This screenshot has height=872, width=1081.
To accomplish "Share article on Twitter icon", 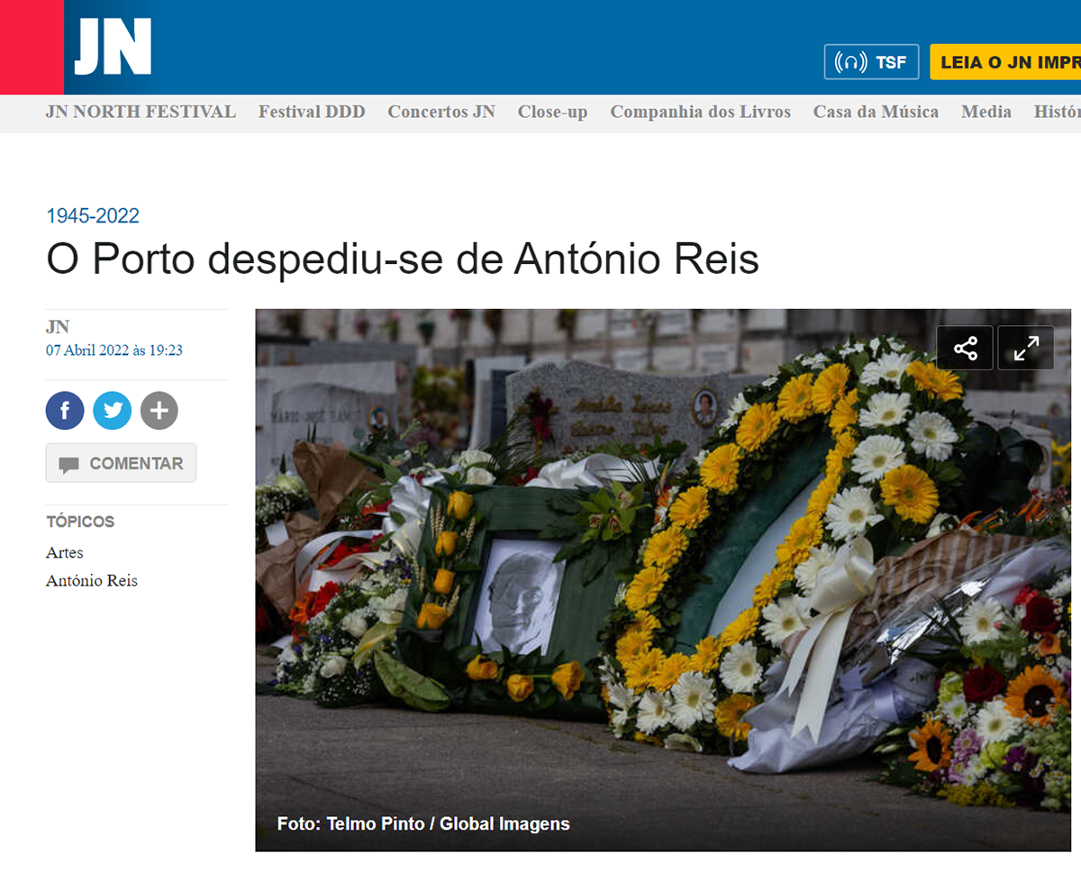I will (x=112, y=411).
